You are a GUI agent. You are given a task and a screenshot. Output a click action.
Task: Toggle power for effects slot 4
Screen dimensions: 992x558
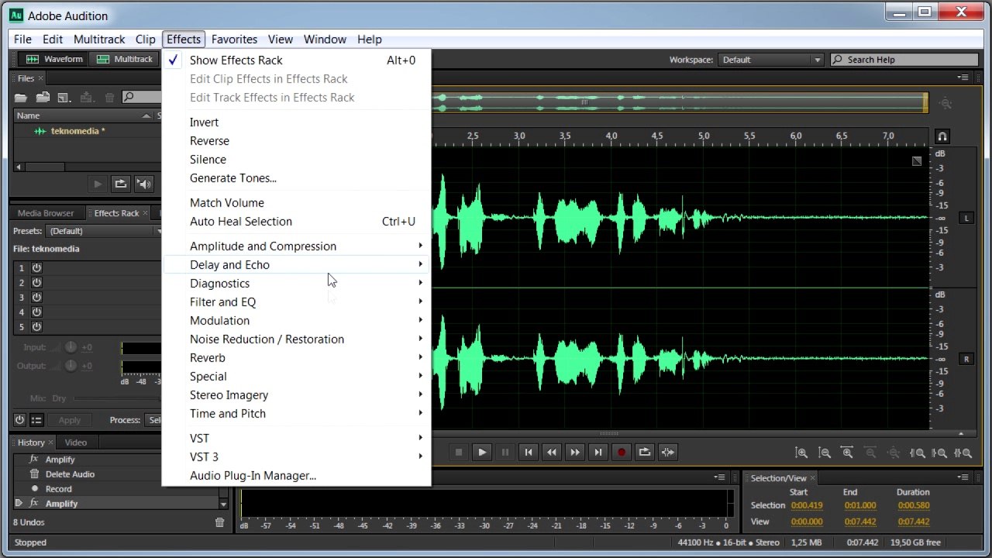(x=36, y=312)
